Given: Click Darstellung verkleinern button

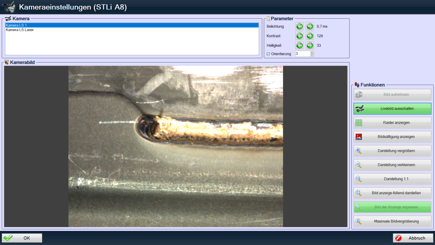Looking at the screenshot, I should (392, 165).
